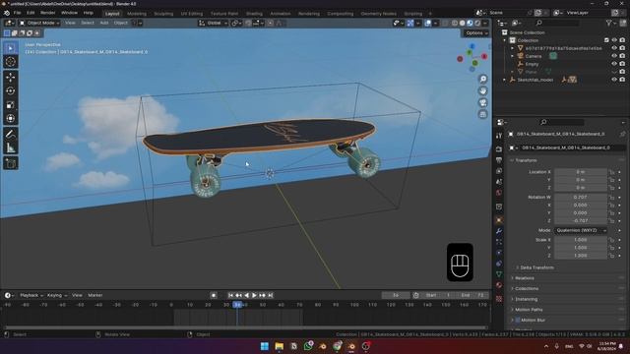Open the viewport Options dropdown
The height and width of the screenshot is (354, 630).
(476, 32)
